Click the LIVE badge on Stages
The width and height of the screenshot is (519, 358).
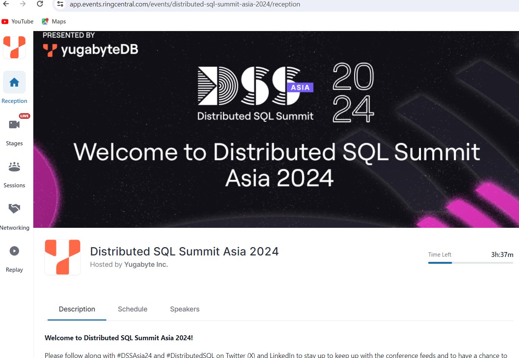pyautogui.click(x=25, y=116)
